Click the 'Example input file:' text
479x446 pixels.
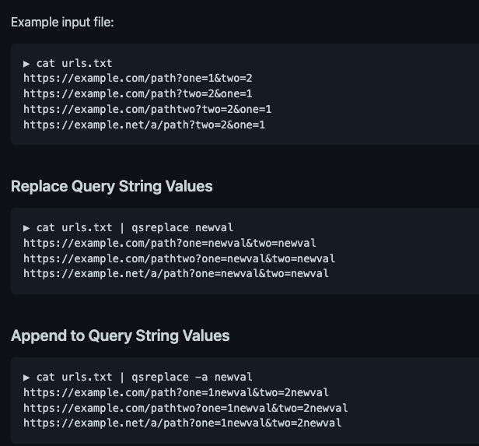click(62, 23)
